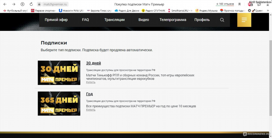The image size is (272, 138).
Task: Open the FAQ menu item
Action: [86, 20]
